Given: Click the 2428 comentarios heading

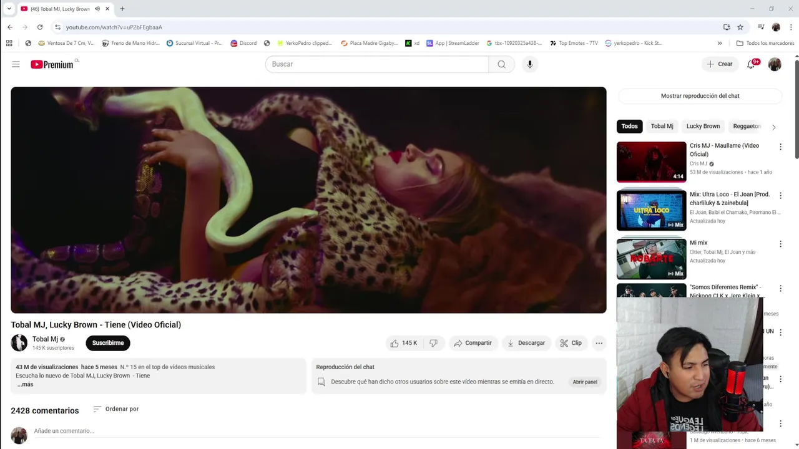Looking at the screenshot, I should pyautogui.click(x=45, y=410).
